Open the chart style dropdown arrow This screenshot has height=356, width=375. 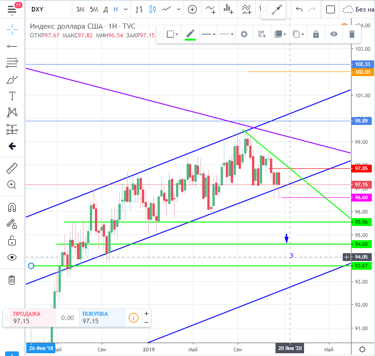tap(178, 9)
